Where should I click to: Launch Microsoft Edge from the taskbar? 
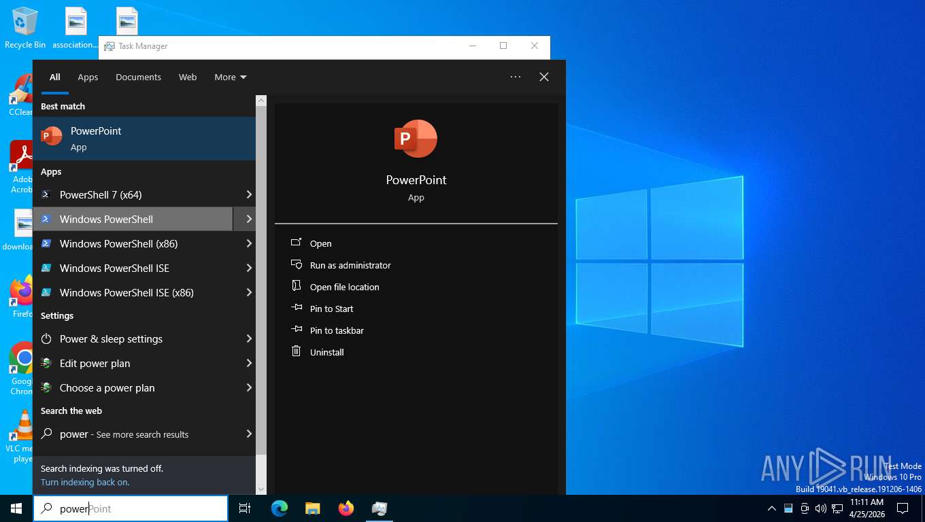280,508
